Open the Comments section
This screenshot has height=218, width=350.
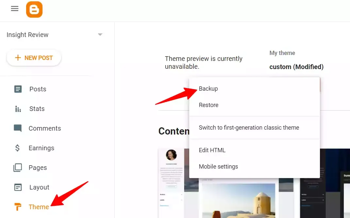pos(45,128)
